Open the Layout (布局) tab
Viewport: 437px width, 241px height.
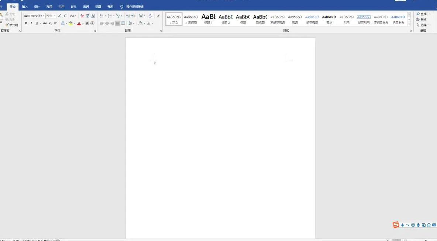pyautogui.click(x=49, y=7)
